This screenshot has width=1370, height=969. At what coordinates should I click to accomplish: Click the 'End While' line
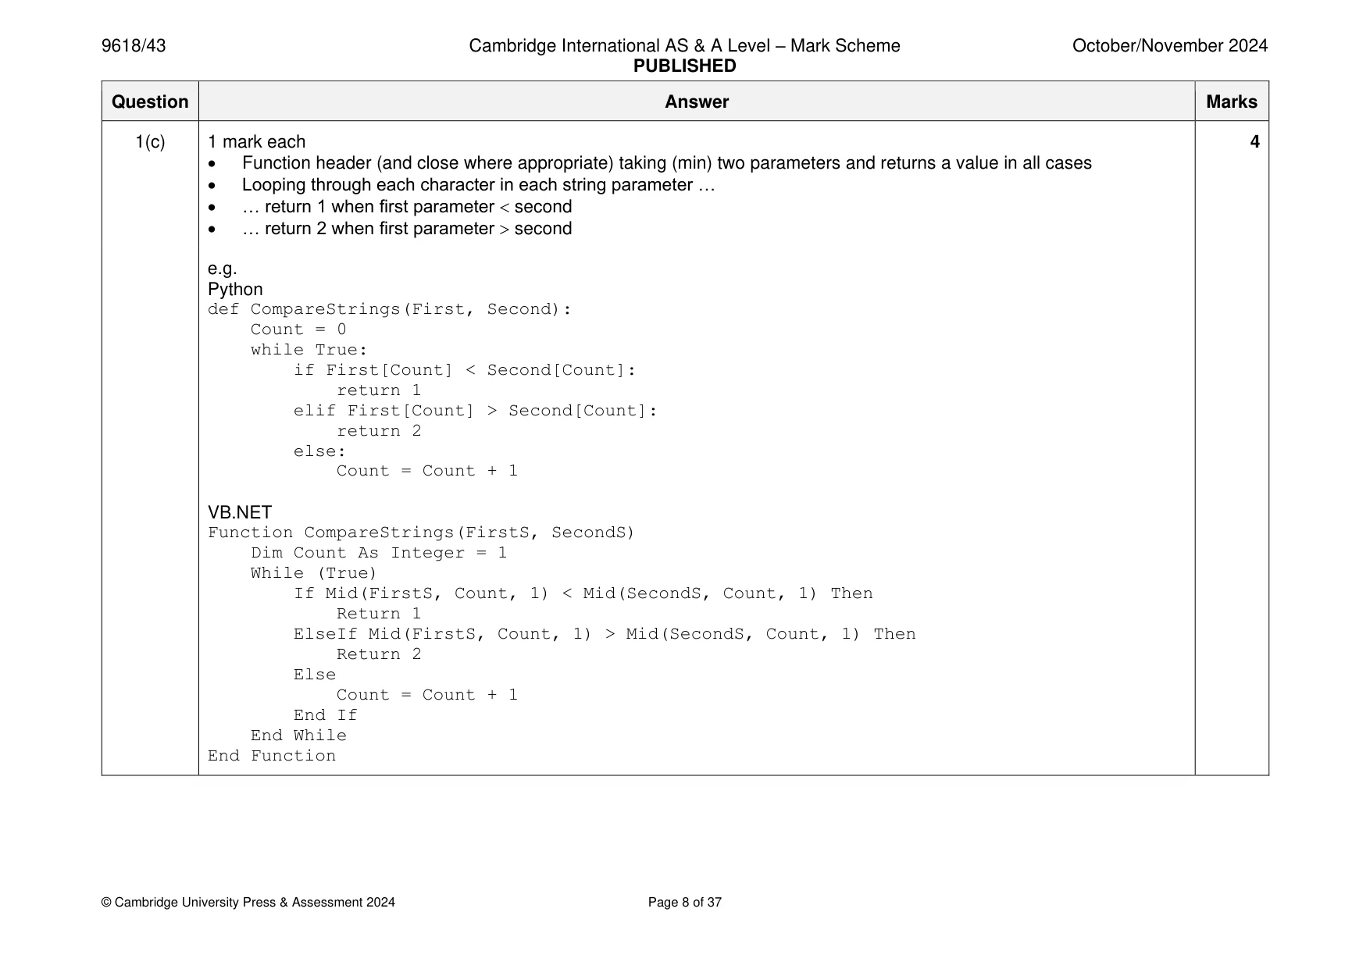point(298,736)
